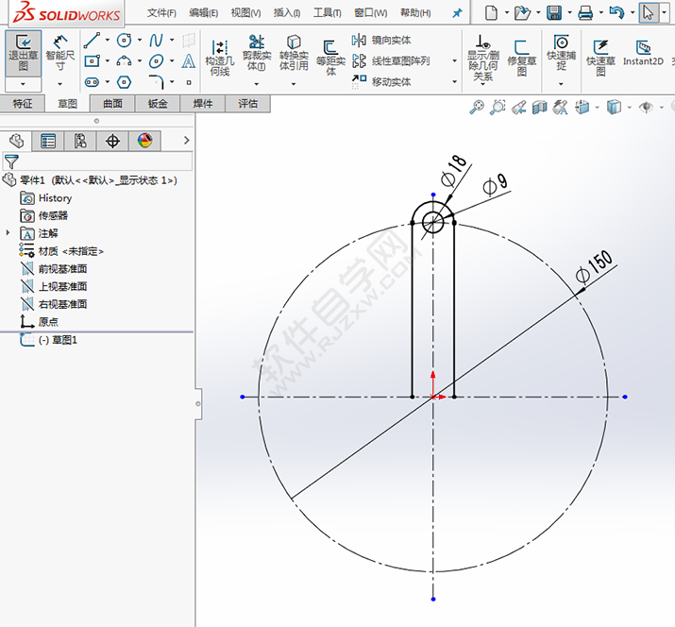Select the sketch Text (A) tool
675x627 pixels.
[x=188, y=61]
